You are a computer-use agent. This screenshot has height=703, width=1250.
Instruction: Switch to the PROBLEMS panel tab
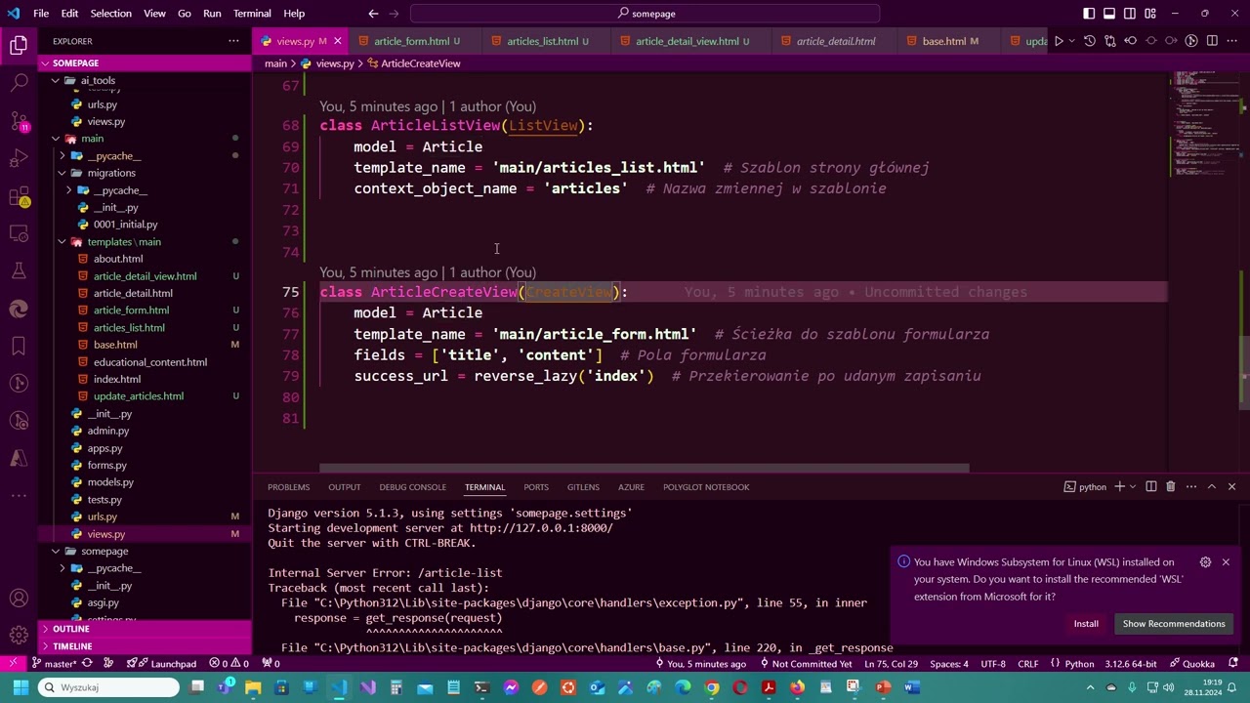pos(288,486)
